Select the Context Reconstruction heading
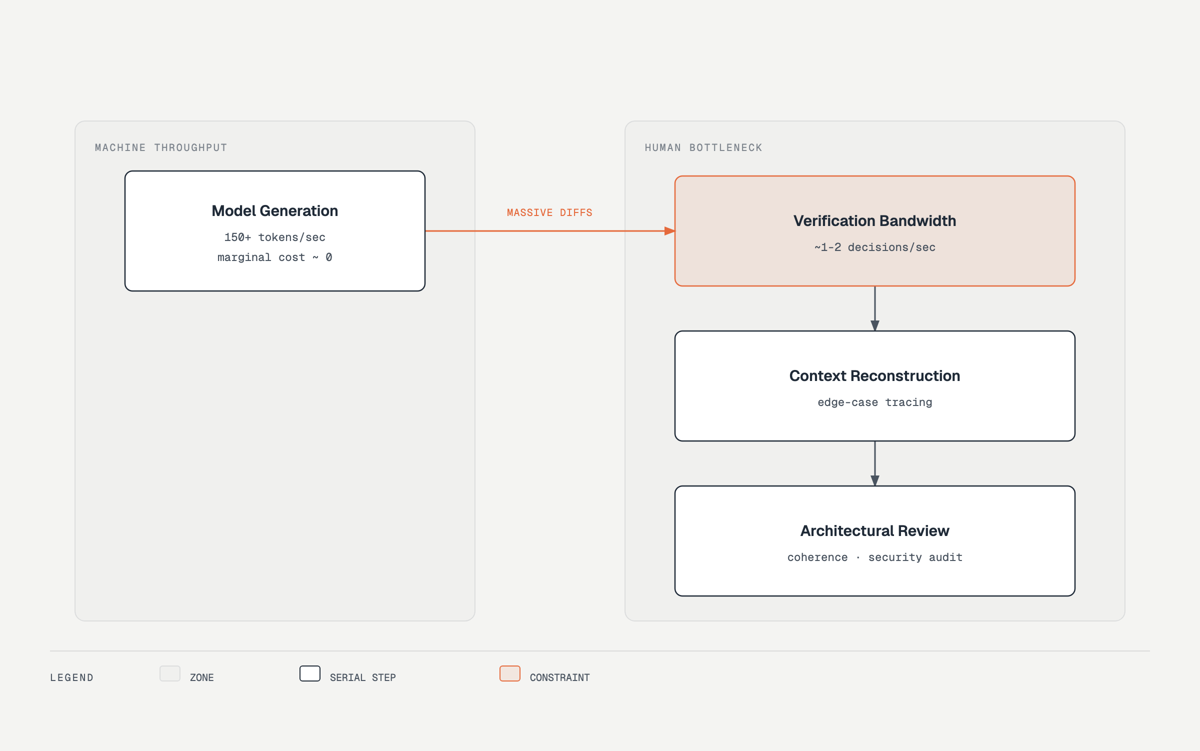The width and height of the screenshot is (1200, 751). pos(874,376)
